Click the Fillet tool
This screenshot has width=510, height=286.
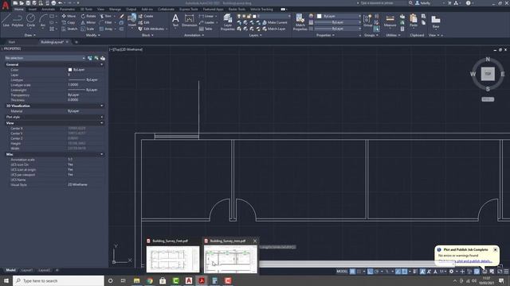[106, 22]
